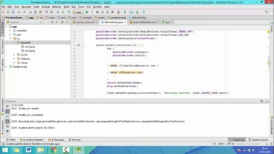The width and height of the screenshot is (274, 154).
Task: Open the Refactor menu
Action: 57,7
